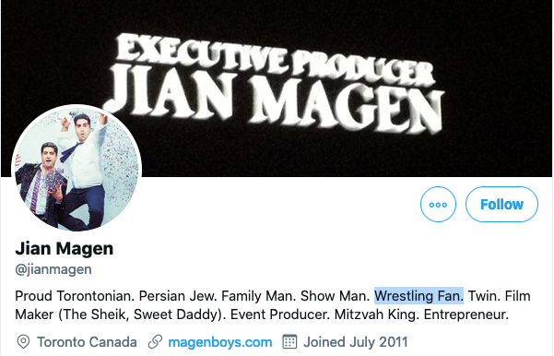Click the Toronto Canada location text
Viewport: 554px width, 356px height.
(87, 342)
